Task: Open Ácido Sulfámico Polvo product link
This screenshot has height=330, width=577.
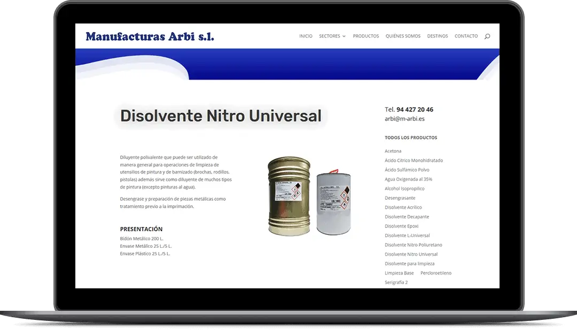Action: pos(407,170)
